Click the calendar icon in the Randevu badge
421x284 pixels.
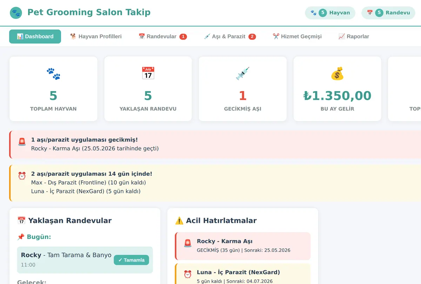(370, 13)
